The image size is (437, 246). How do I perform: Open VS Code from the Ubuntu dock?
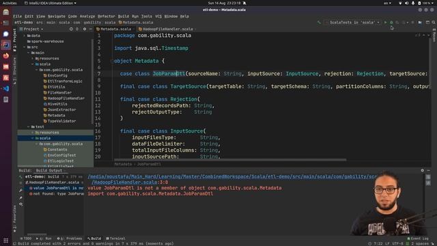pyautogui.click(x=6, y=88)
